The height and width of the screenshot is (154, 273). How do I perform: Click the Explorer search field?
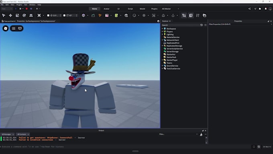(x=180, y=25)
